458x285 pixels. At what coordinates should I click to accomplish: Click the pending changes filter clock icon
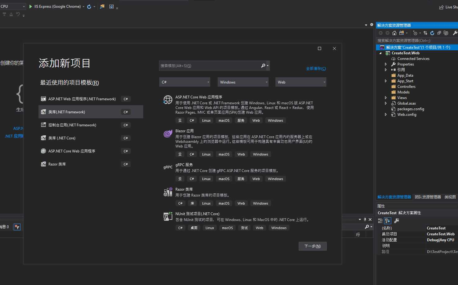click(415, 33)
